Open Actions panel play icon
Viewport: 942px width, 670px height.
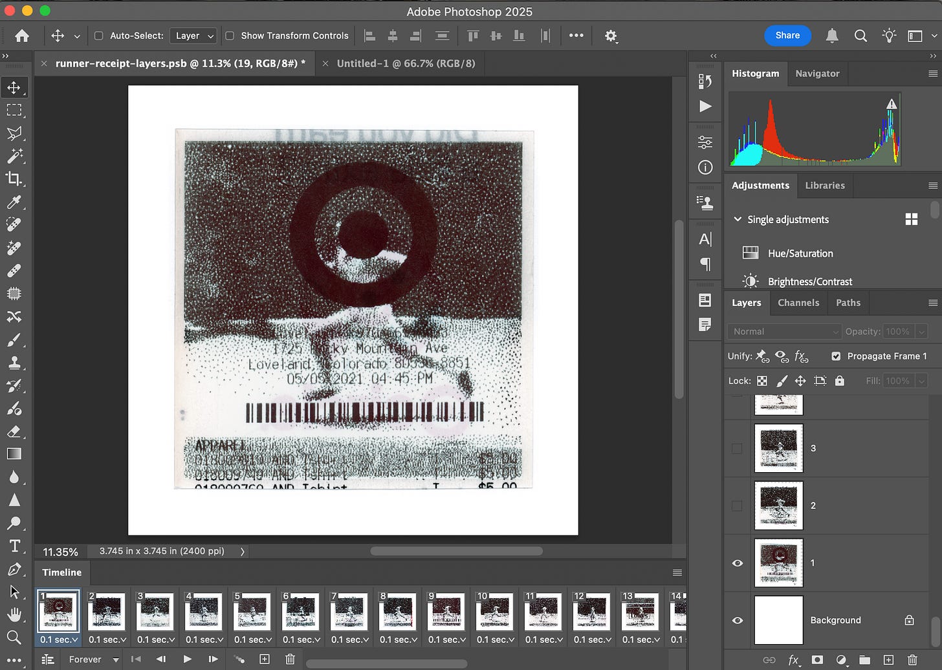pos(705,106)
